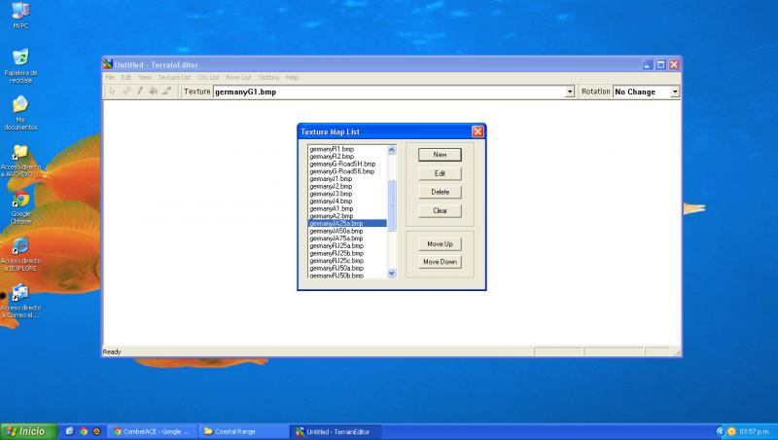The height and width of the screenshot is (440, 778).
Task: Click the New button in Texture Map List
Action: coord(440,155)
